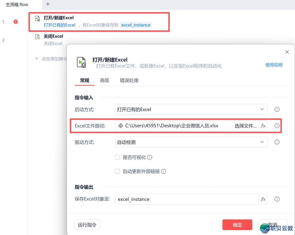Open the 驱动方式 自动检测 dropdown
Viewport: 295px width, 235px height.
191,142
